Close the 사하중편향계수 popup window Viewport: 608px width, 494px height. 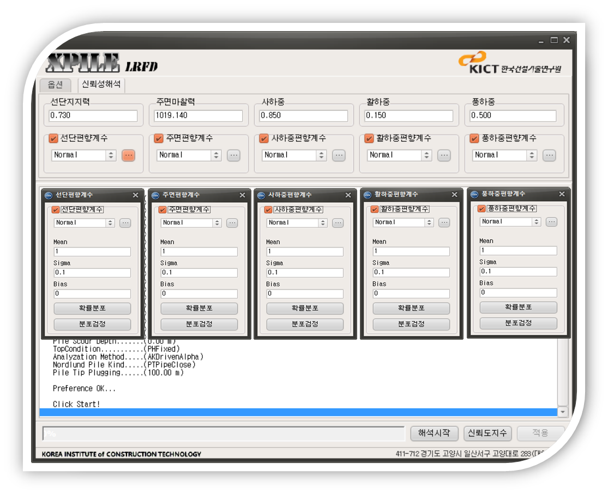point(348,195)
